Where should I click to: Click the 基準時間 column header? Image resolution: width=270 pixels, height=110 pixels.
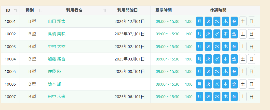(x=163, y=10)
